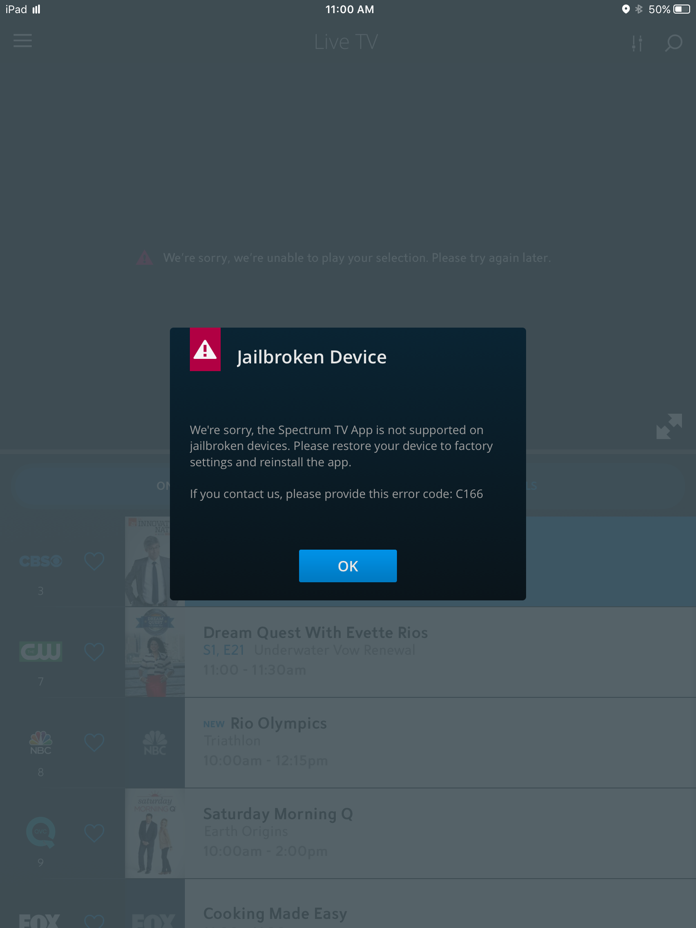The width and height of the screenshot is (696, 928).
Task: Select the NBC channel logo in the channel column
Action: pyautogui.click(x=41, y=742)
